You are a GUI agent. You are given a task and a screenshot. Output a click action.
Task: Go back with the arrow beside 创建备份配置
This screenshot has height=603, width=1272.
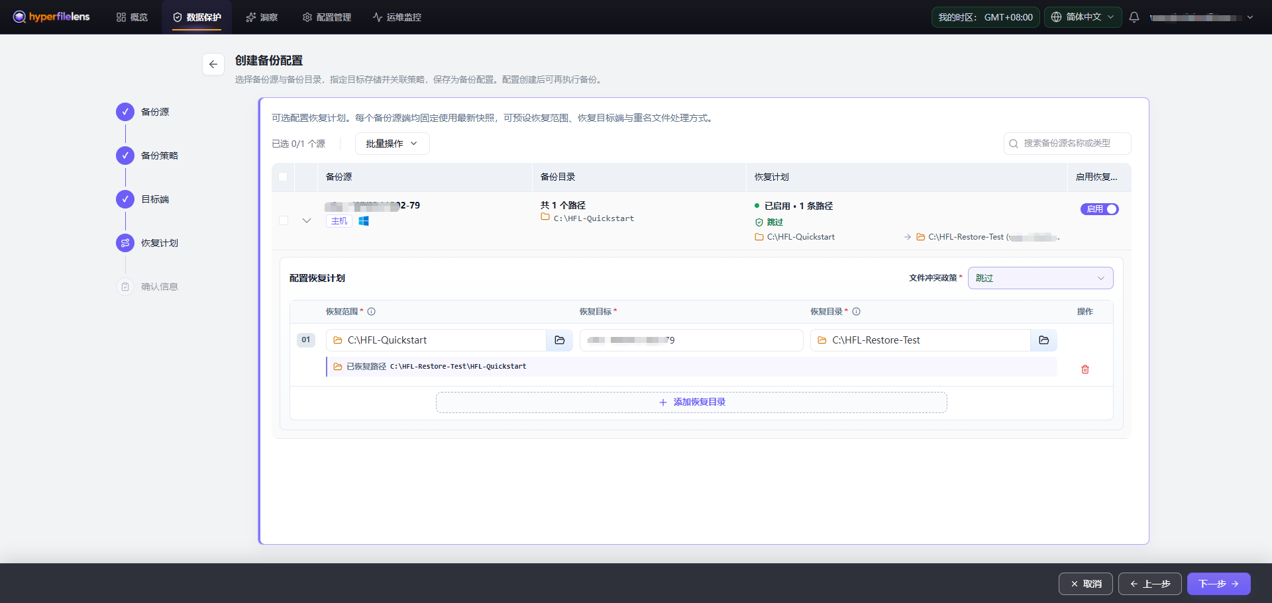(x=213, y=64)
